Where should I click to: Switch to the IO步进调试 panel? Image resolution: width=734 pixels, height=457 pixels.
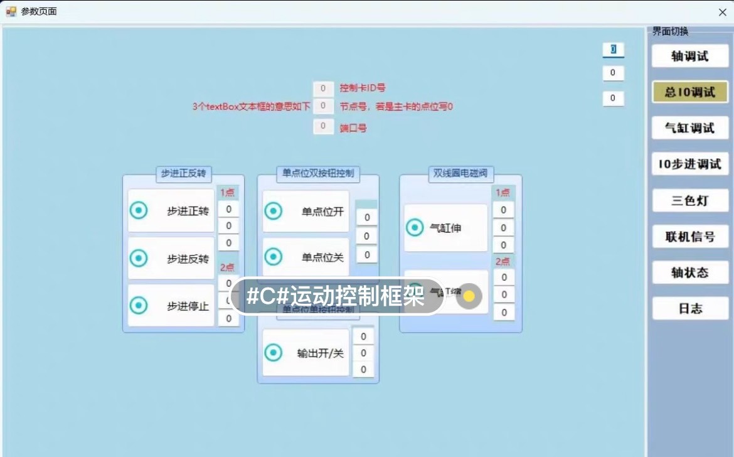click(690, 163)
